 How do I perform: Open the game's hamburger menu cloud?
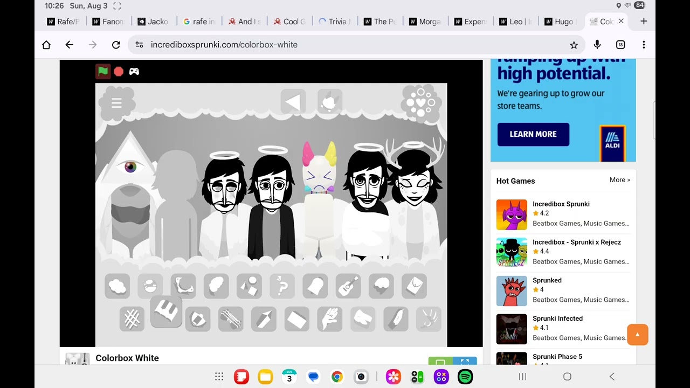click(116, 103)
